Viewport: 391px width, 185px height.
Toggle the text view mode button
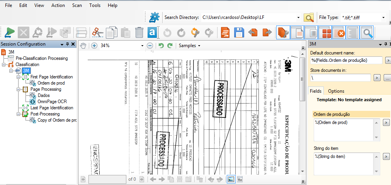(240, 179)
